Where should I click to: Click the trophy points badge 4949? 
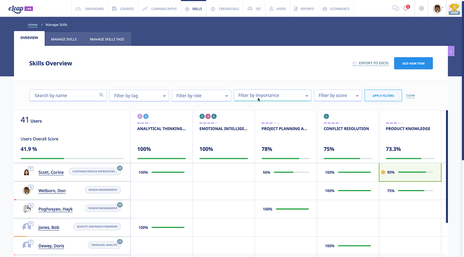454,9
